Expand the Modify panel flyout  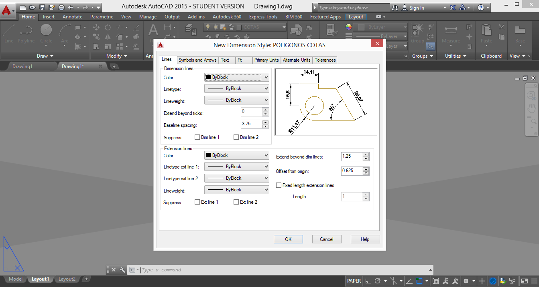(x=117, y=56)
